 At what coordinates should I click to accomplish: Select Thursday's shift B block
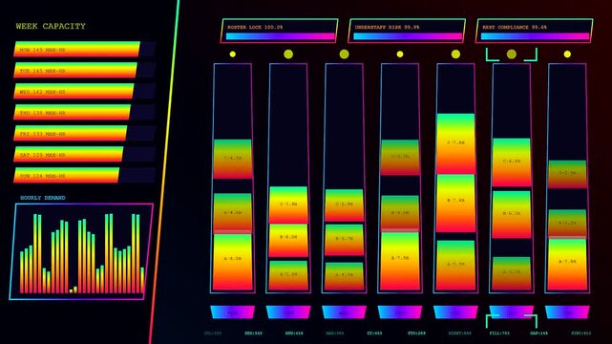tap(400, 213)
